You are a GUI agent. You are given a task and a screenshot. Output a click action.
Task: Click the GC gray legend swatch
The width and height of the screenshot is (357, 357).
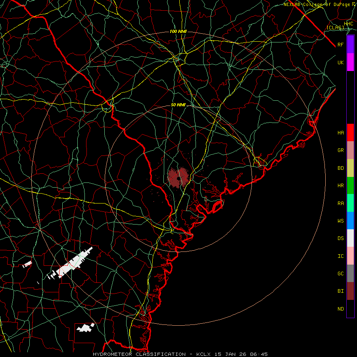[x=350, y=273]
